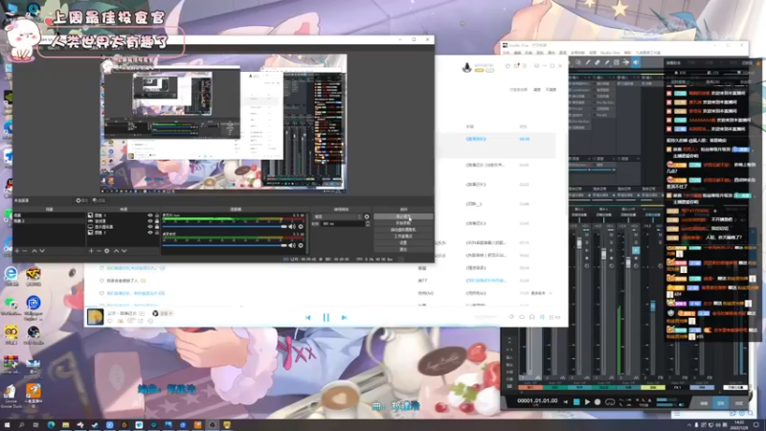Click record button in Studio One transport
Screen dimensions: 766x431
click(597, 402)
